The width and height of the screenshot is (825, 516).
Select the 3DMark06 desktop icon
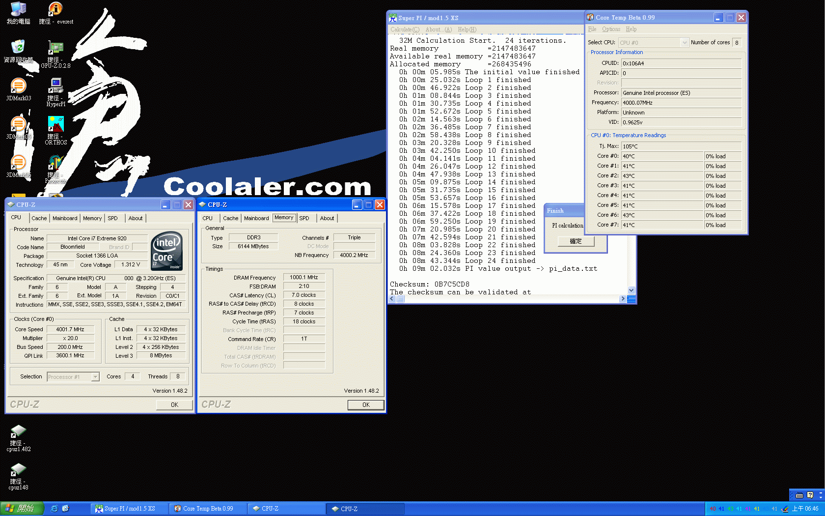coord(18,166)
